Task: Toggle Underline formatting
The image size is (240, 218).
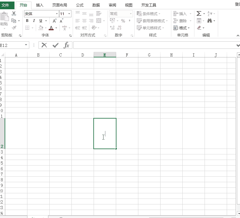Action: coord(41,21)
